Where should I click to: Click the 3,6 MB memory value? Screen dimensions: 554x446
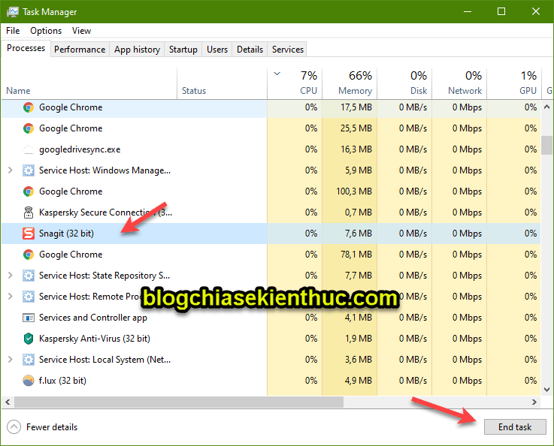coord(359,360)
